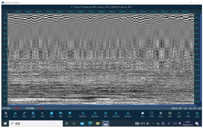Click the 载入 load file icon
The height and width of the screenshot is (128, 203).
15,115
